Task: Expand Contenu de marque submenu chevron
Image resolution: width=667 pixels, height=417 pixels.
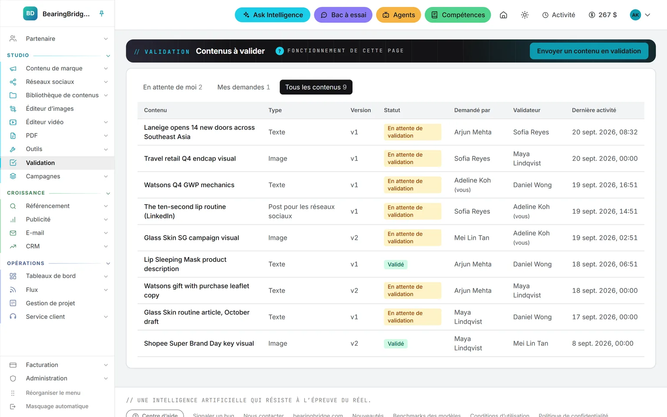Action: tap(106, 69)
